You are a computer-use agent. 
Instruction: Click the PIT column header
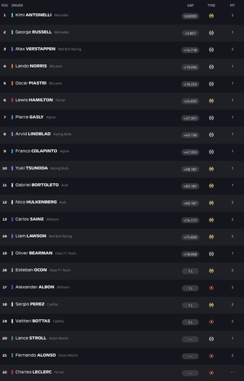click(x=232, y=5)
